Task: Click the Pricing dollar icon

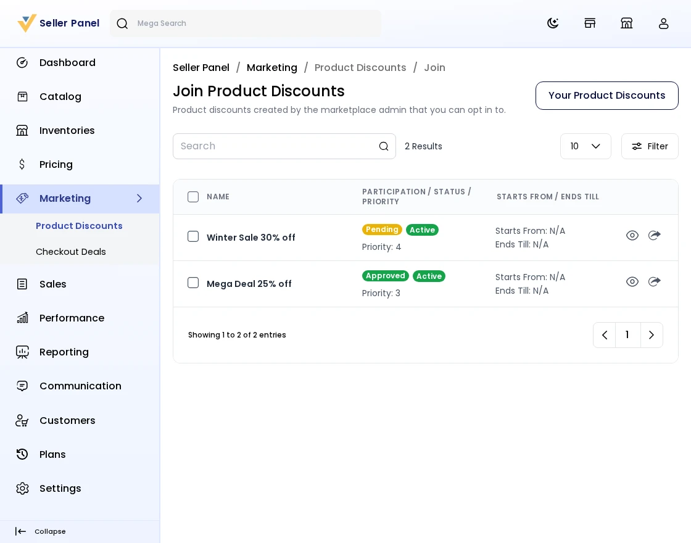Action: (x=22, y=164)
